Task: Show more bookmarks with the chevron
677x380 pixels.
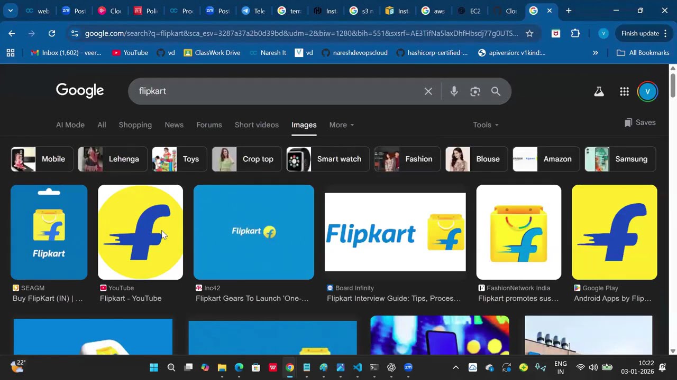Action: pos(596,53)
